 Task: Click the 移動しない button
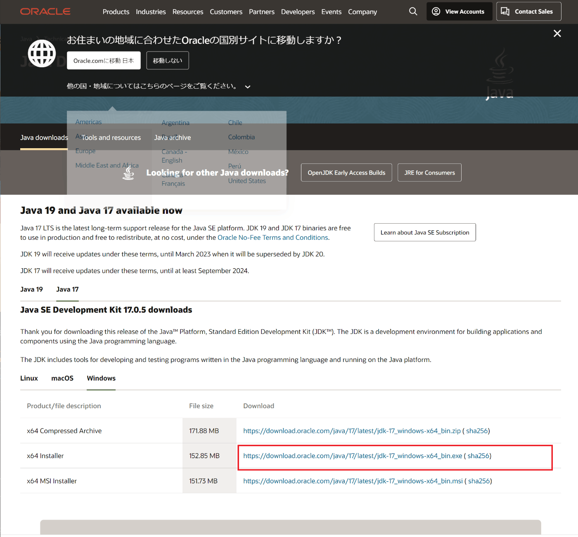168,60
